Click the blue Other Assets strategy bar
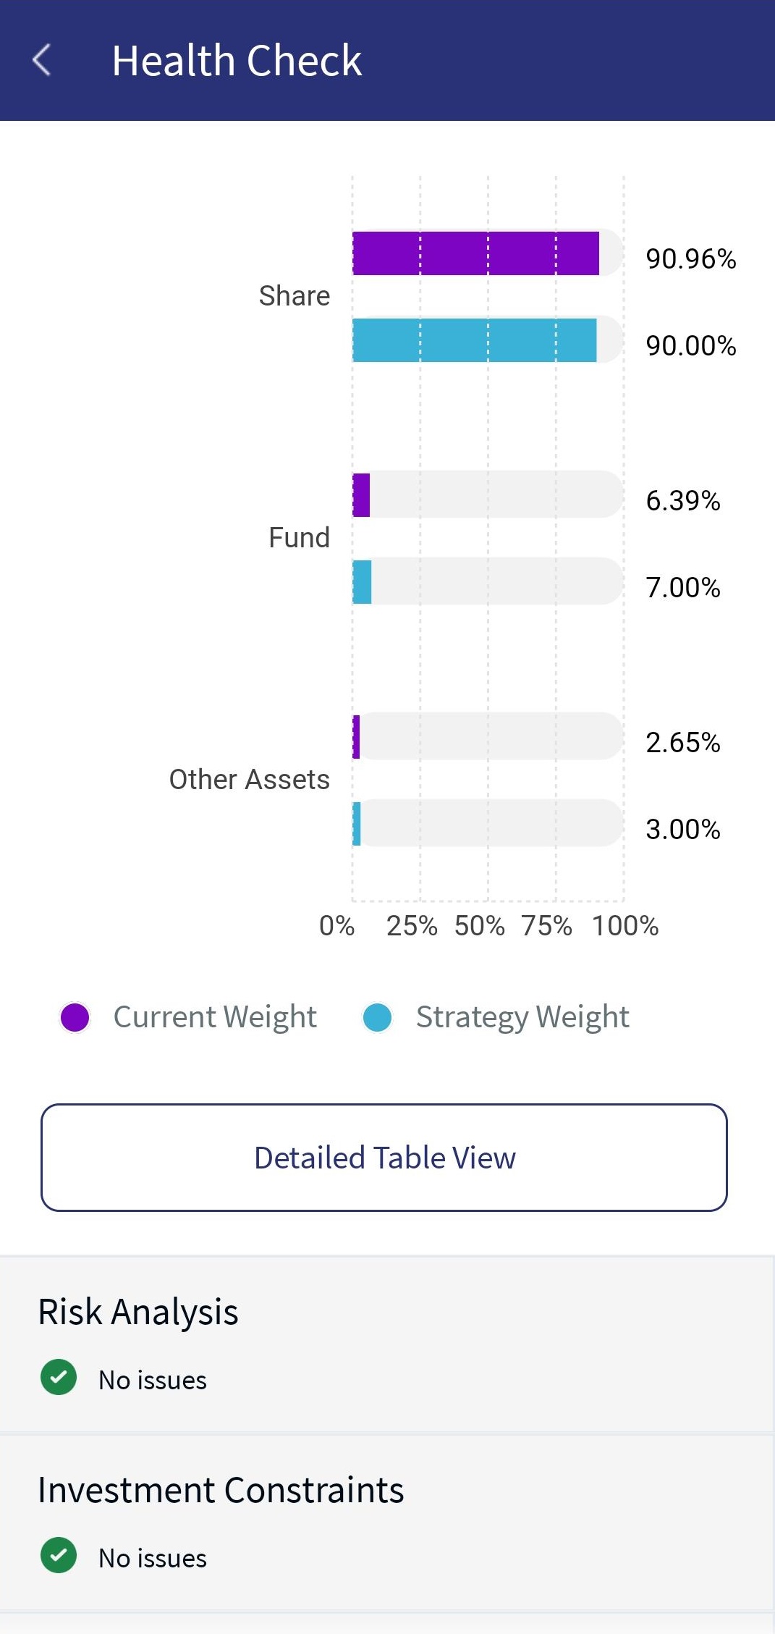775x1634 pixels. tap(356, 824)
